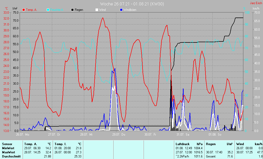Click the Temp. I. average value '25.33'
This screenshot has width=263, height=159.
click(78, 156)
